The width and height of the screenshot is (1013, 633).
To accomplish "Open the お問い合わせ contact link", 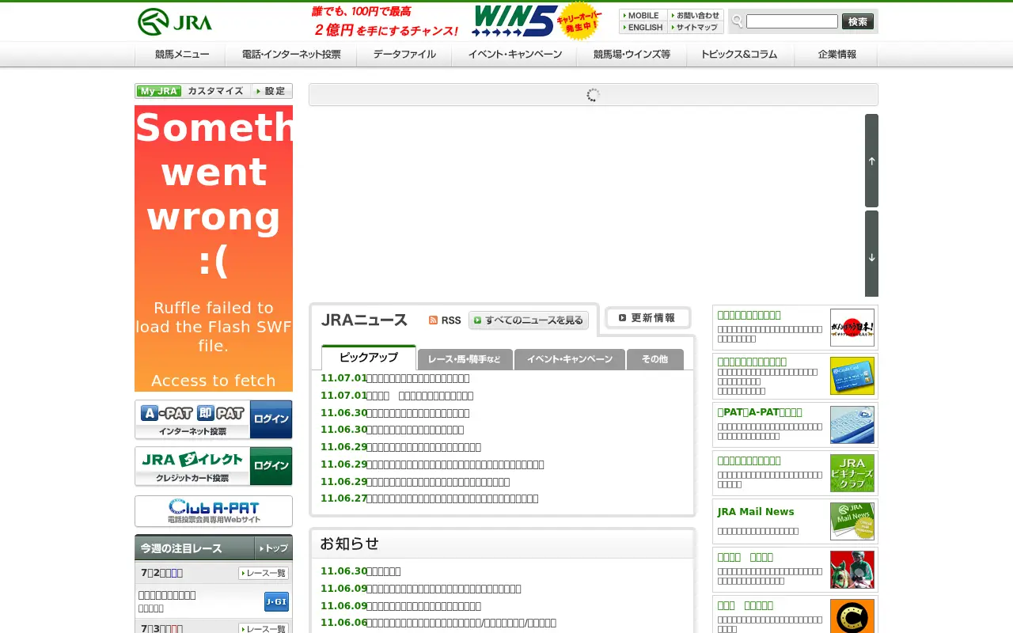I will pyautogui.click(x=696, y=15).
